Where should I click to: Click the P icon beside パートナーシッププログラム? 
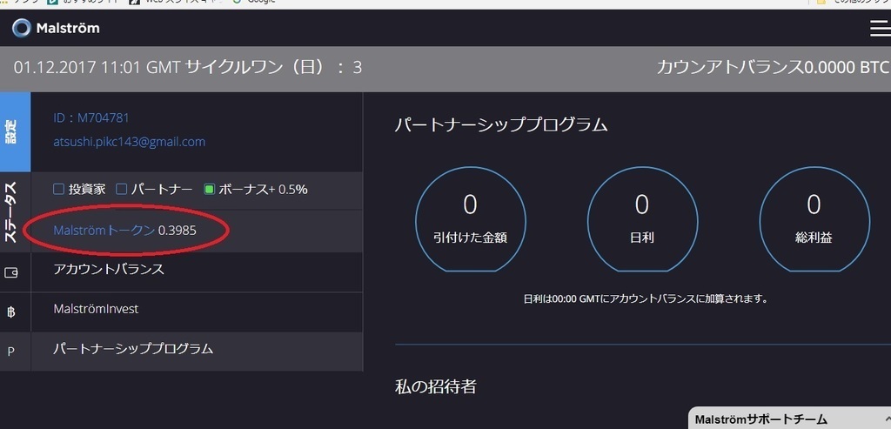[10, 352]
